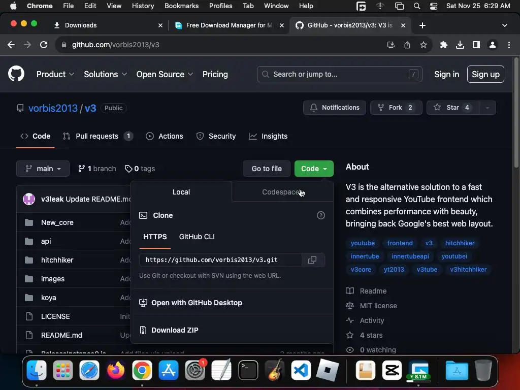Open CapCut from the Dock
The image size is (520, 390).
click(x=392, y=370)
